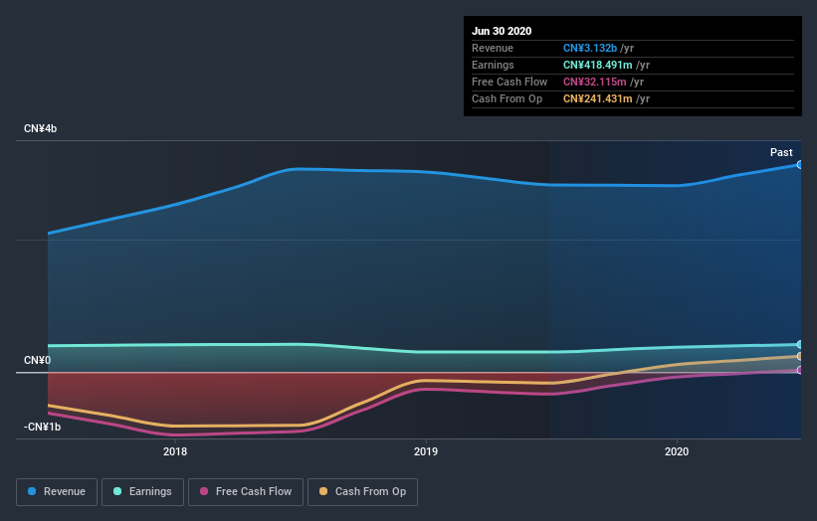Click the 2019 x-axis label
This screenshot has height=521, width=817.
pyautogui.click(x=426, y=451)
